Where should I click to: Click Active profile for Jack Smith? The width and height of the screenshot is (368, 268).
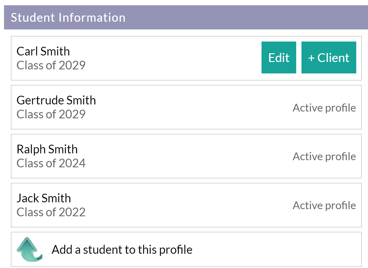(324, 205)
